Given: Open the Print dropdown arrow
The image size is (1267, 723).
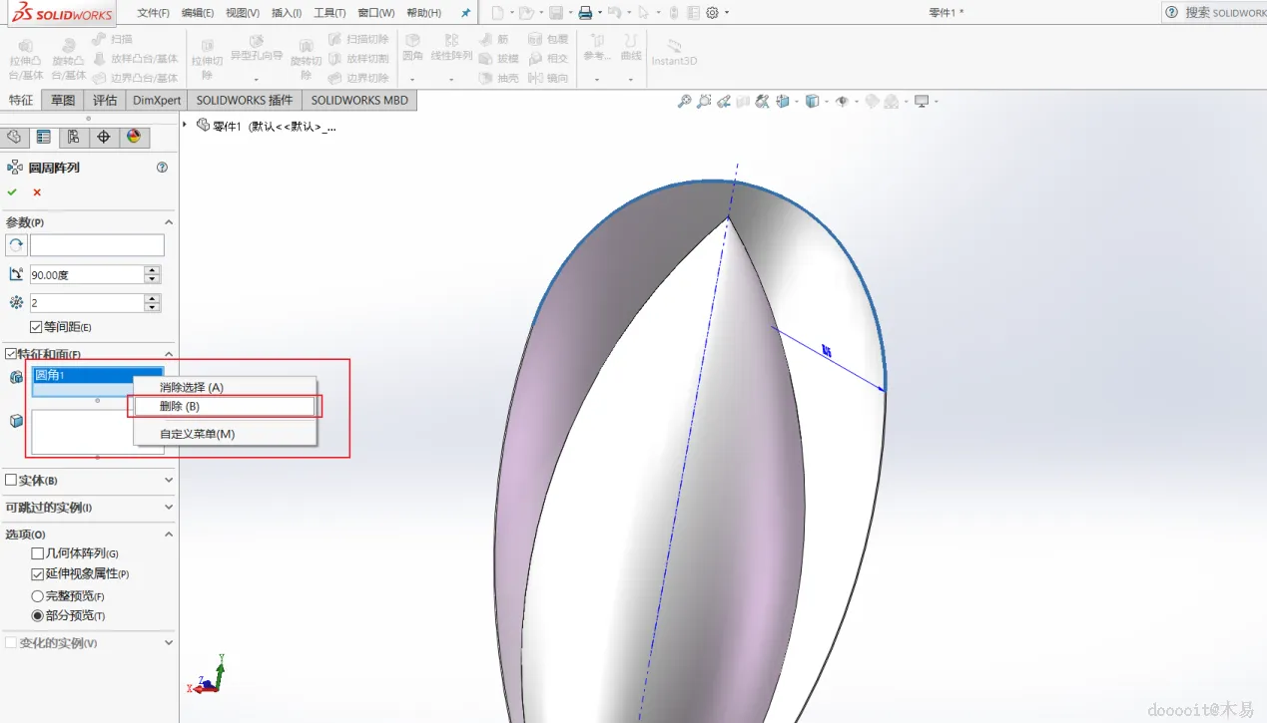Looking at the screenshot, I should tap(600, 13).
